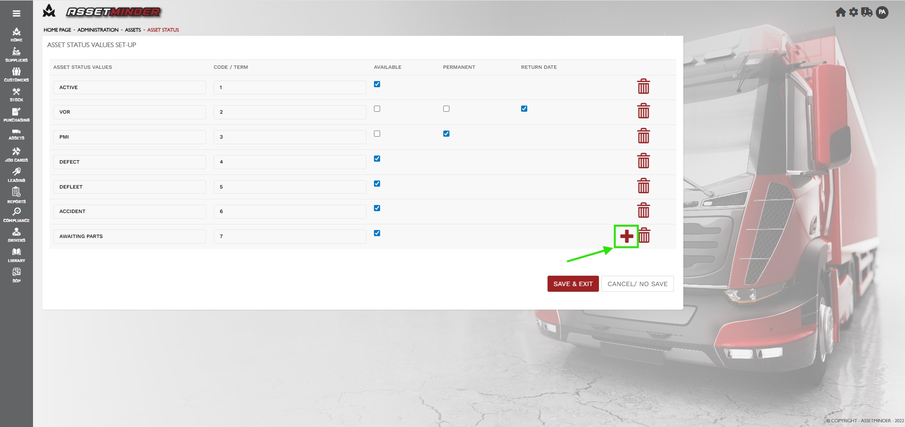Image resolution: width=905 pixels, height=427 pixels.
Task: Open the settings gear icon
Action: 854,12
